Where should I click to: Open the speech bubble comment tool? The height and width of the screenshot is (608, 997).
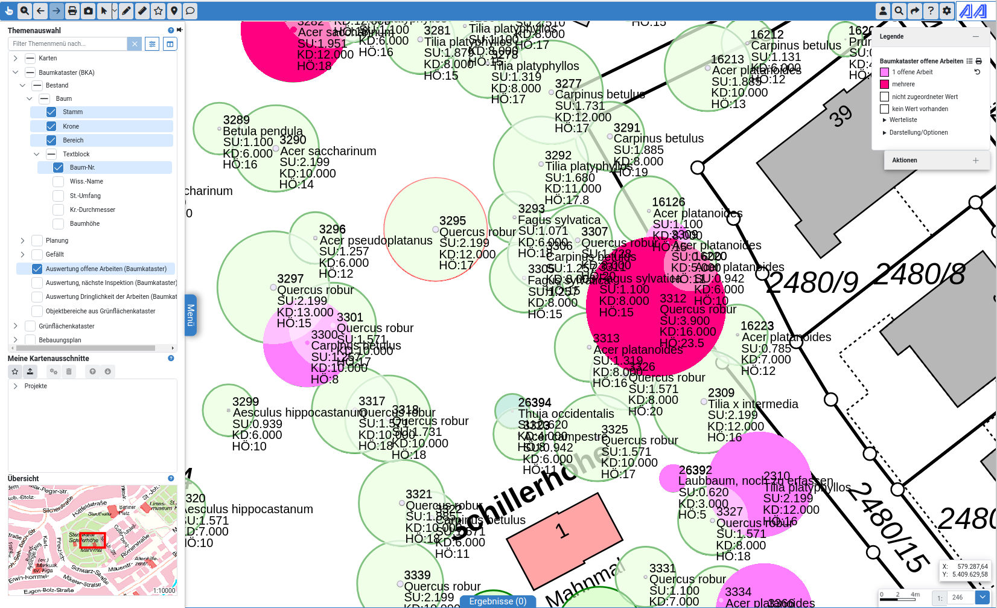tap(190, 11)
